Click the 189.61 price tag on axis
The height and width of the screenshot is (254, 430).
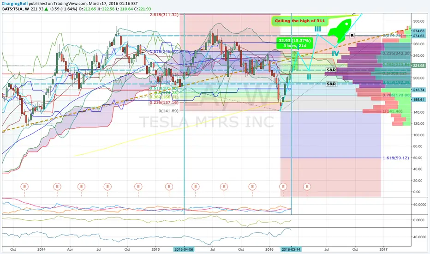coord(418,100)
